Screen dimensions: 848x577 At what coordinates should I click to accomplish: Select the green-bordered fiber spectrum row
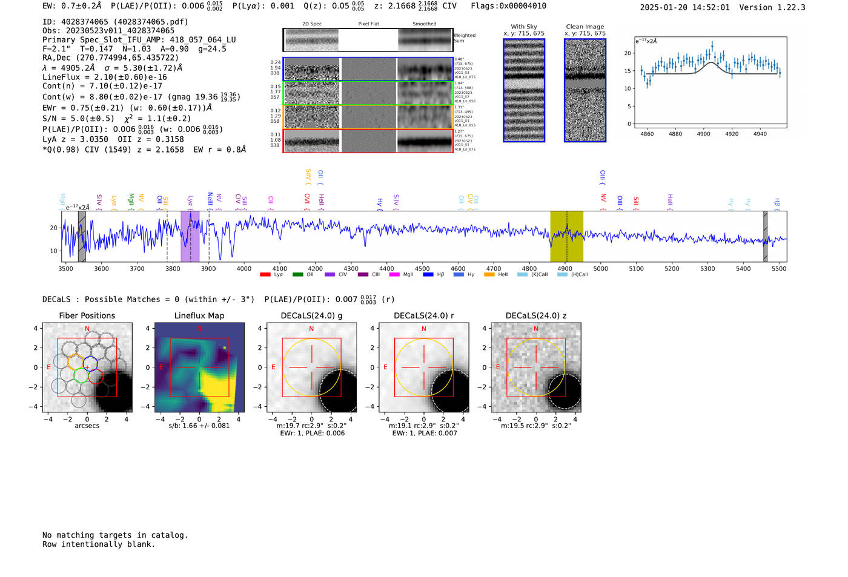[368, 93]
